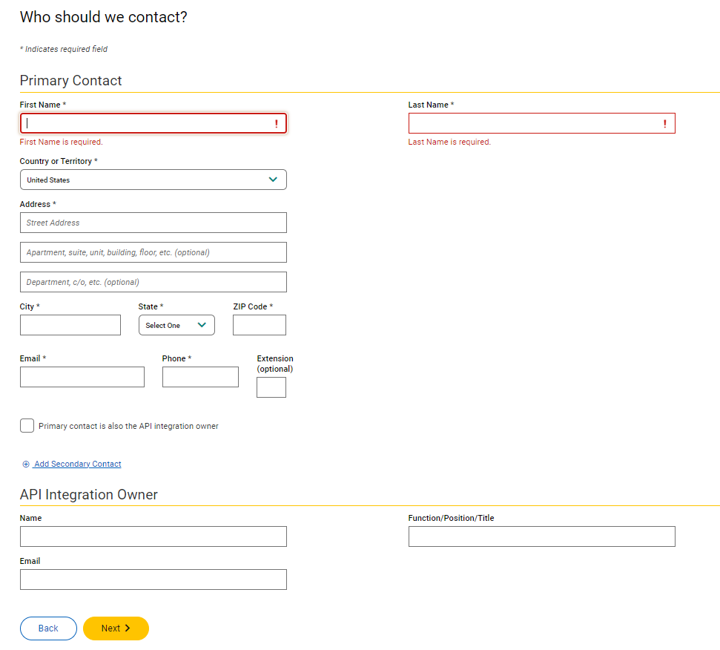Expand the State Select One dropdown
This screenshot has height=650, width=720.
click(x=176, y=326)
